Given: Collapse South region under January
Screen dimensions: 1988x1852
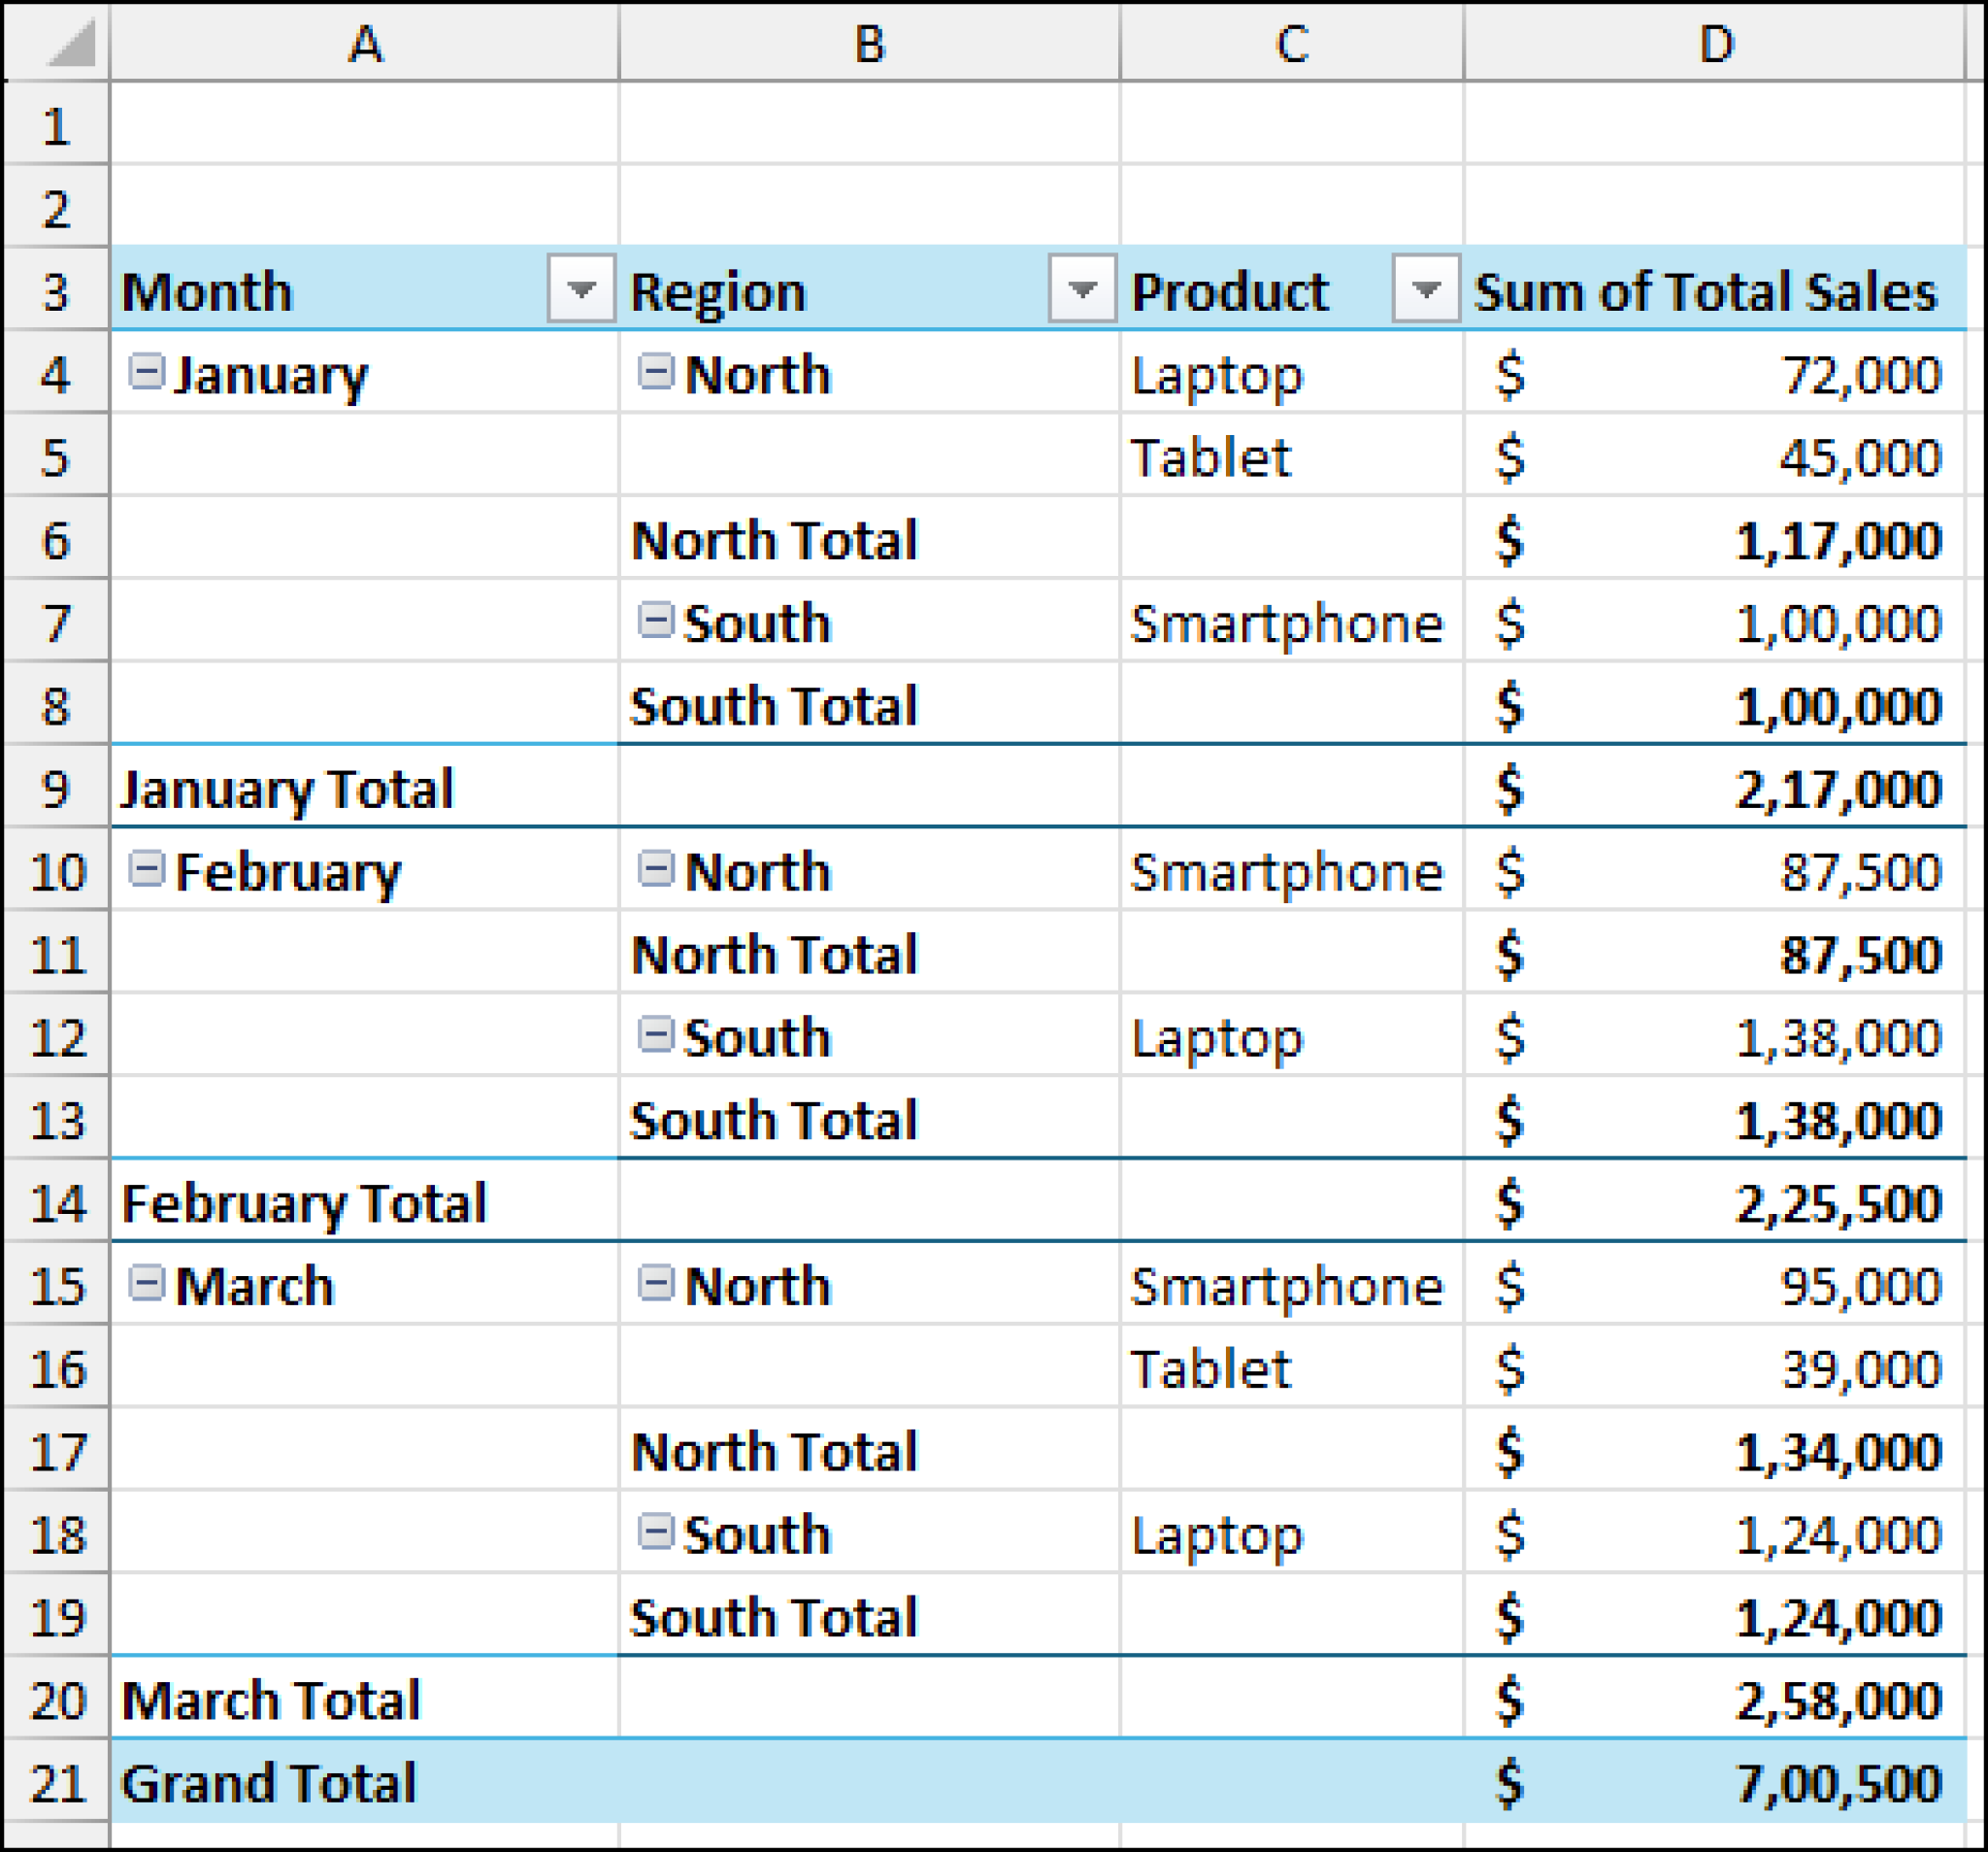Looking at the screenshot, I should (x=655, y=621).
